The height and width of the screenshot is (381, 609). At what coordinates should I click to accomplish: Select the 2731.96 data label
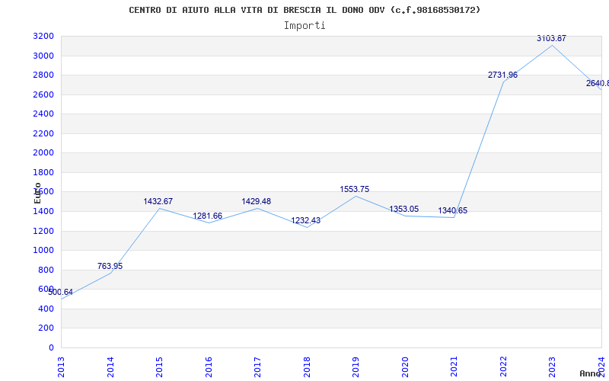pos(502,75)
